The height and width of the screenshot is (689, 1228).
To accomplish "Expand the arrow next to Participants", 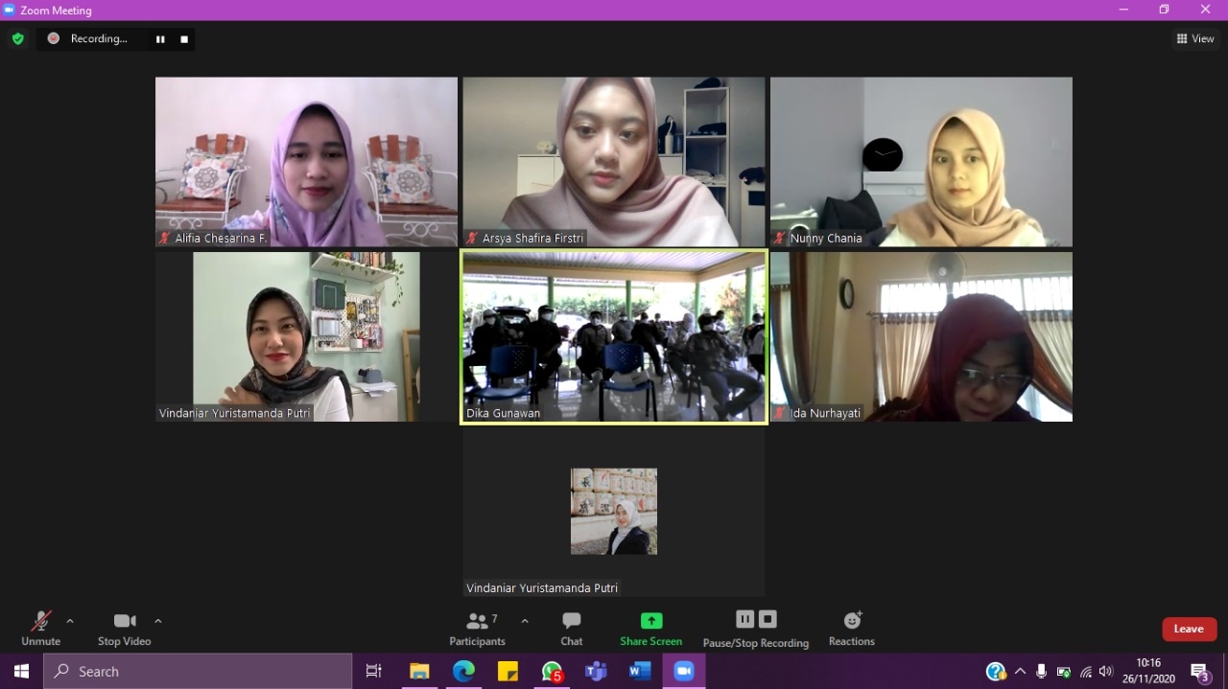I will (x=525, y=621).
